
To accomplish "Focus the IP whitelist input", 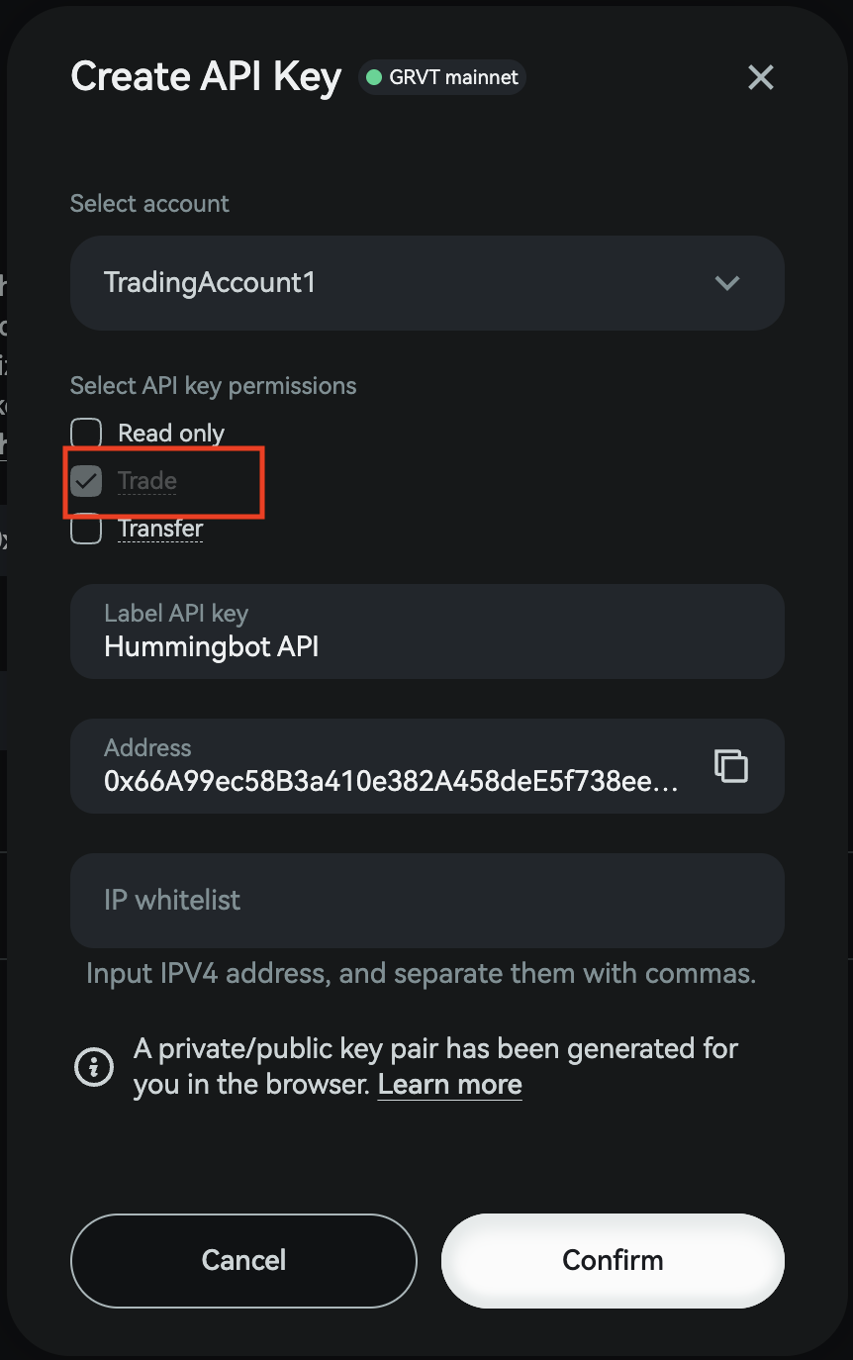I will click(426, 900).
